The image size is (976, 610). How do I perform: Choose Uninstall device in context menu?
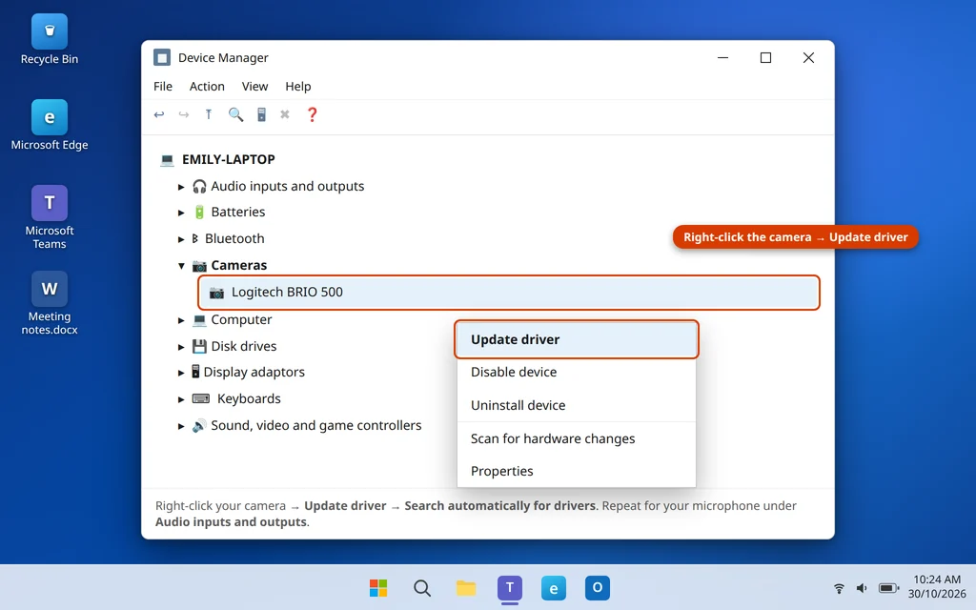[x=577, y=405]
